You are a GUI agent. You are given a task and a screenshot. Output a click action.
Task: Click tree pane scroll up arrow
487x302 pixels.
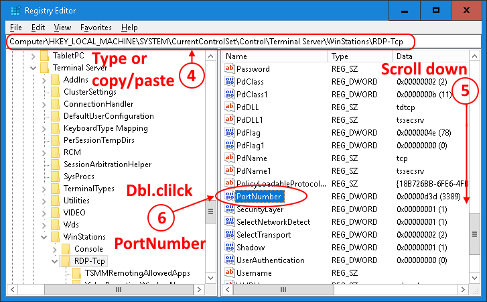[210, 56]
